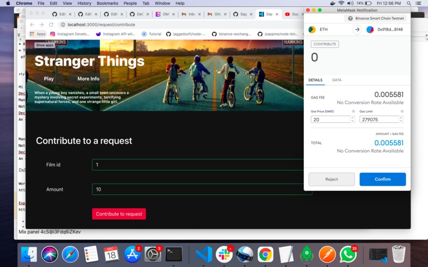This screenshot has height=267, width=428.
Task: Open Finder from the dock
Action: tap(29, 254)
